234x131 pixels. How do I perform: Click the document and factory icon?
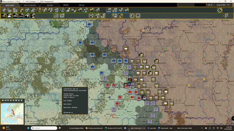[x=115, y=16]
